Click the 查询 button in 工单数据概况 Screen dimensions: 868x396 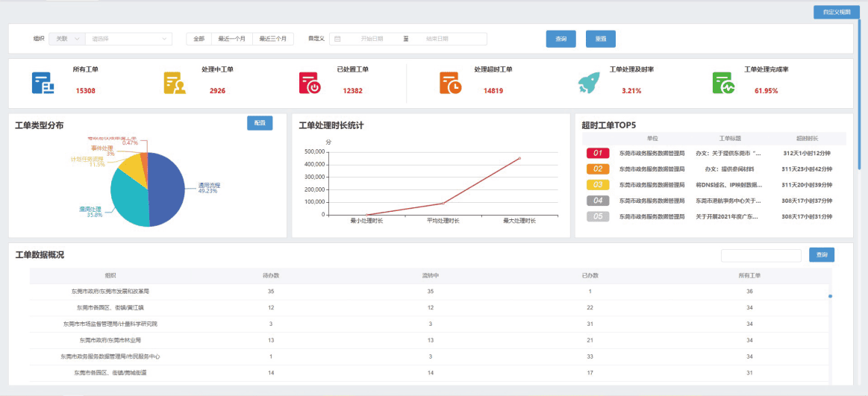pyautogui.click(x=822, y=255)
